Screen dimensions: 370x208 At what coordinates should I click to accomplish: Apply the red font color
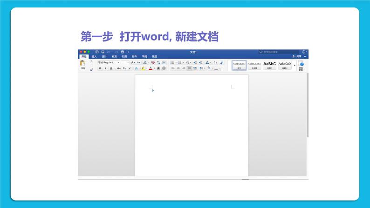[x=151, y=68]
